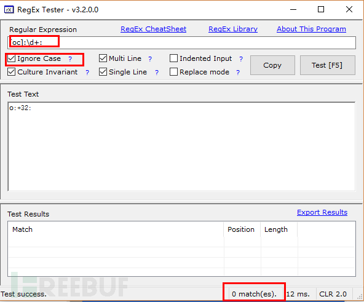Click the Position column header
This screenshot has width=364, height=302.
(242, 229)
